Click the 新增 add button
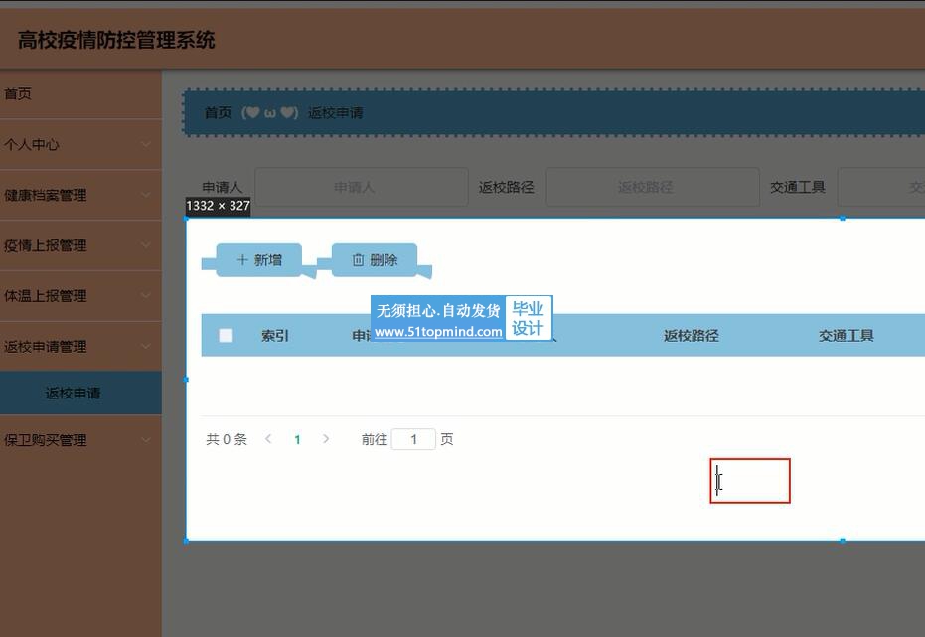 [258, 260]
